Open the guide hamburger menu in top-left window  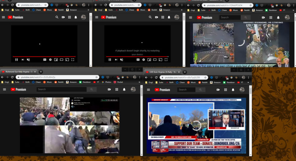click(x=3, y=17)
